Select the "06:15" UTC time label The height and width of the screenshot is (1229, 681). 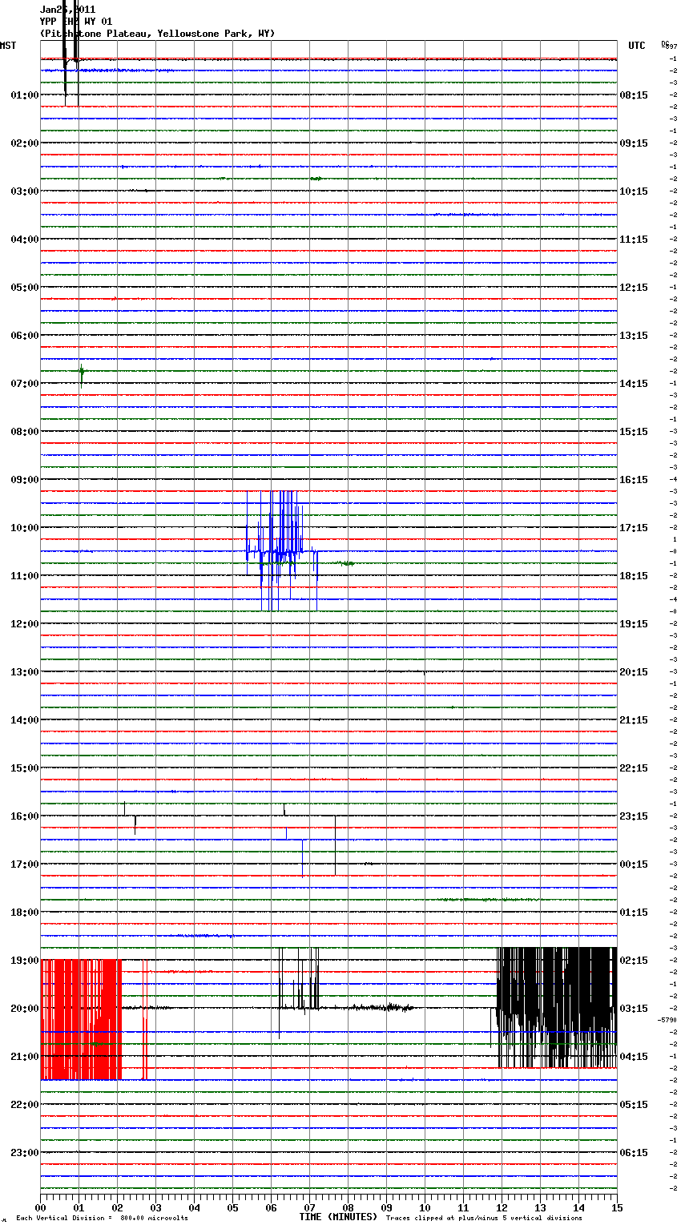(x=634, y=1153)
